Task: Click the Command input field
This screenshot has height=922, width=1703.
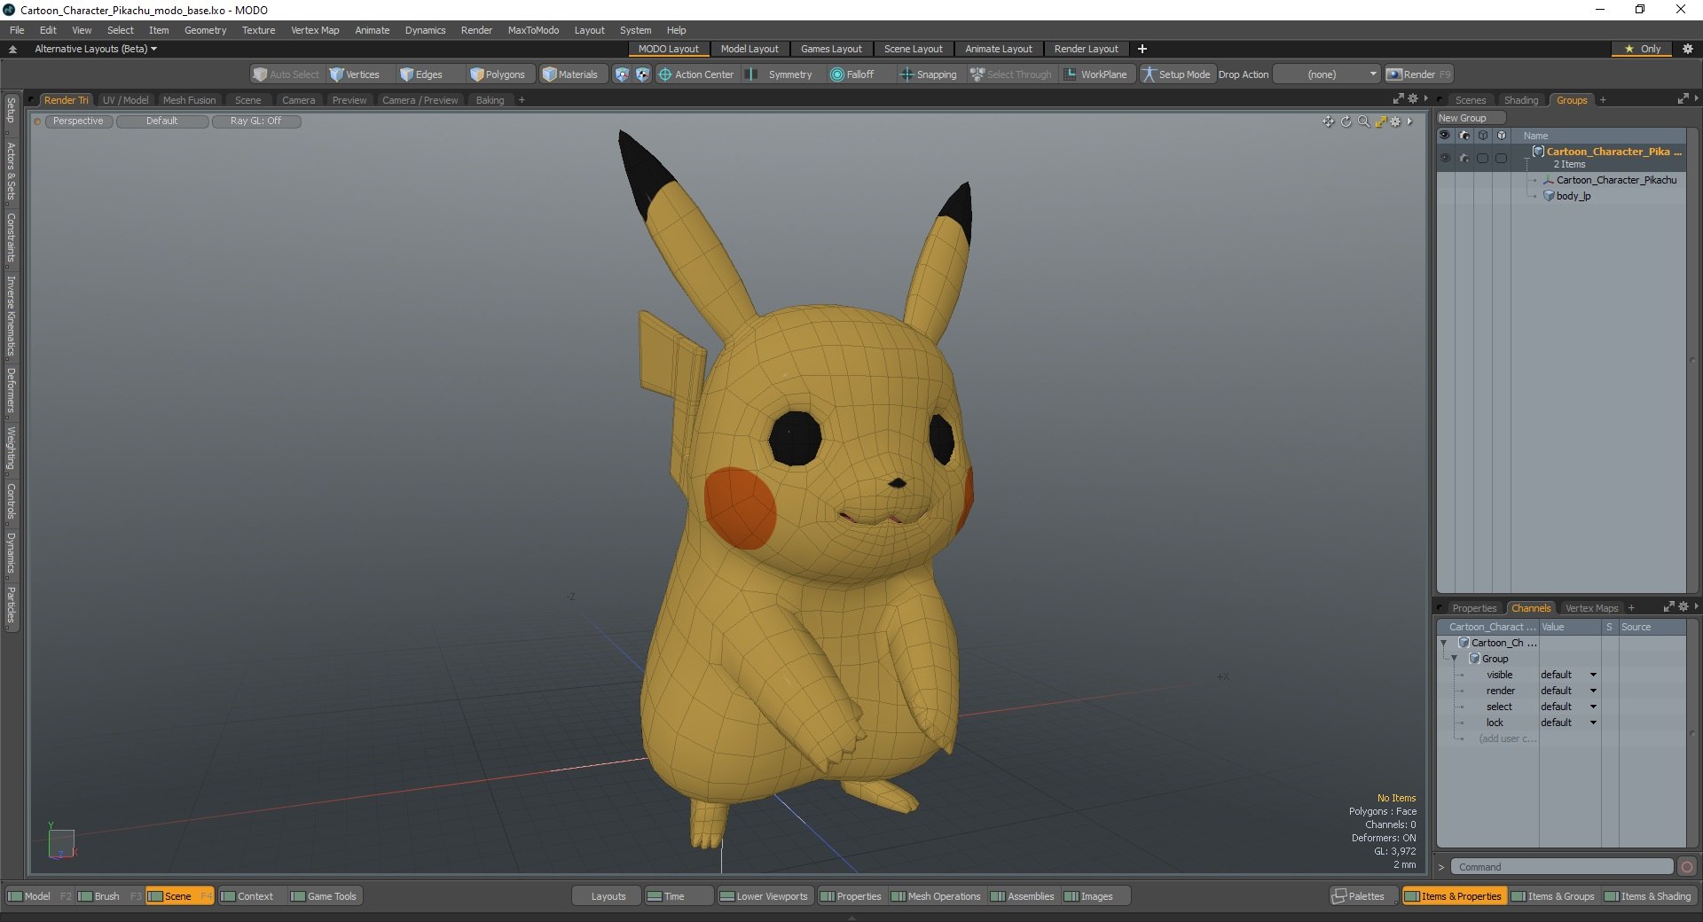Action: pyautogui.click(x=1561, y=867)
